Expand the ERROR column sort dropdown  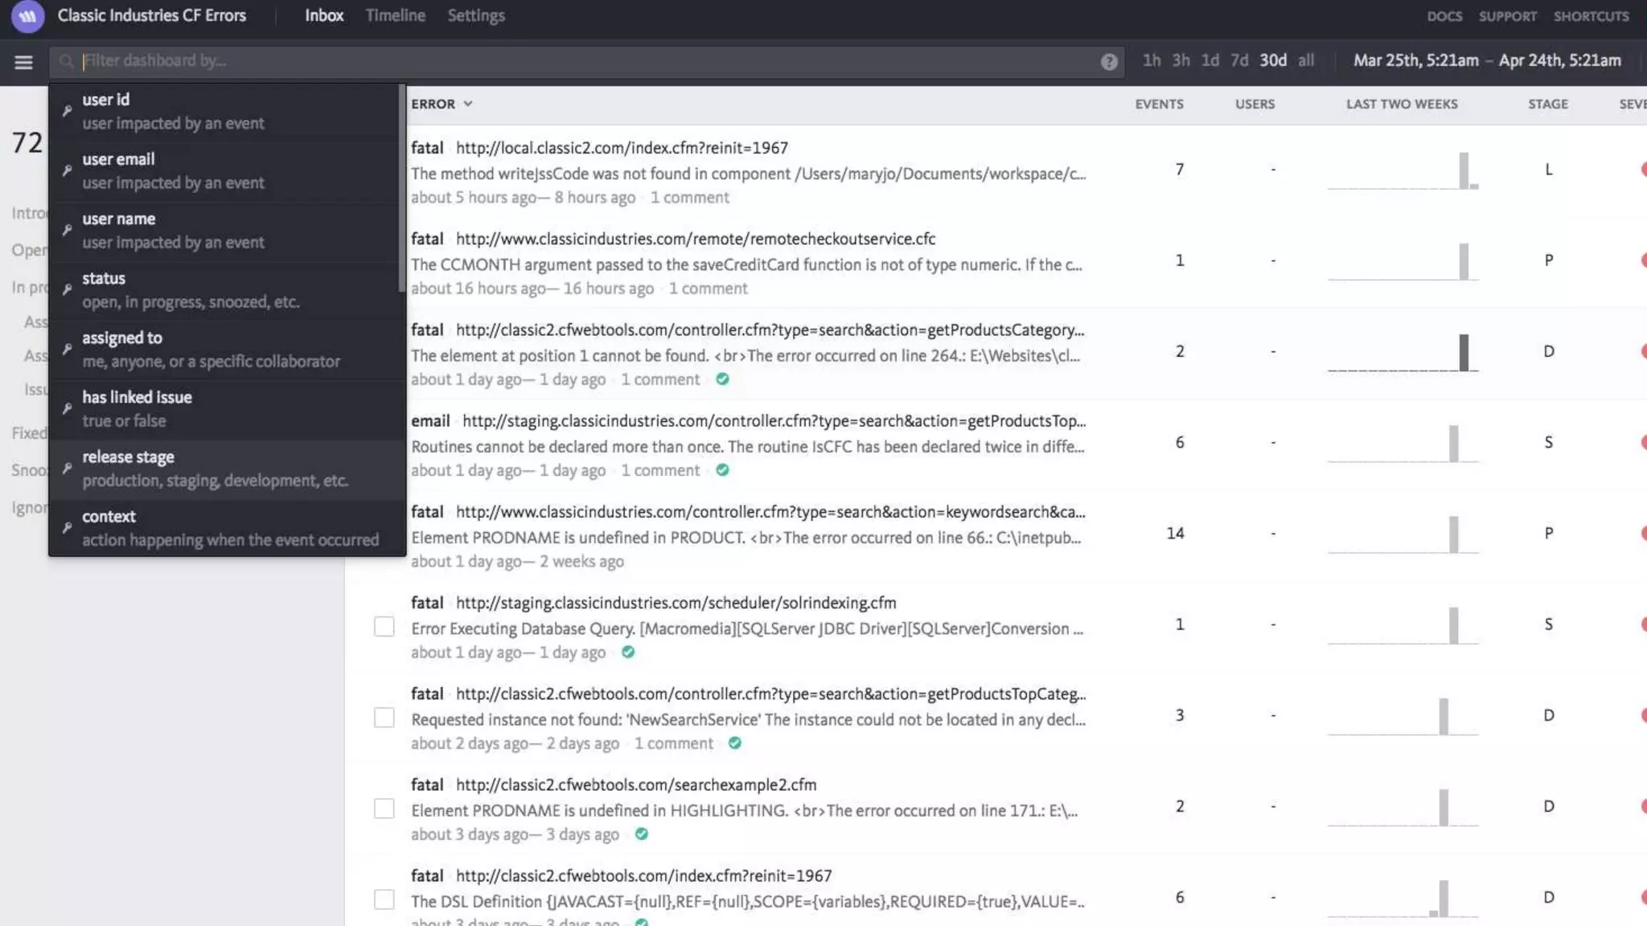click(468, 104)
